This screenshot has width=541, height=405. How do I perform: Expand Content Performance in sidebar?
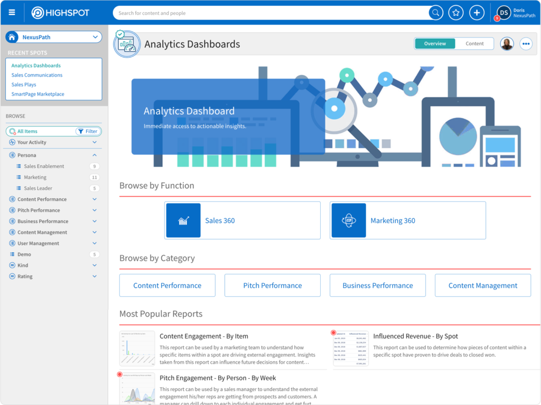click(x=95, y=199)
